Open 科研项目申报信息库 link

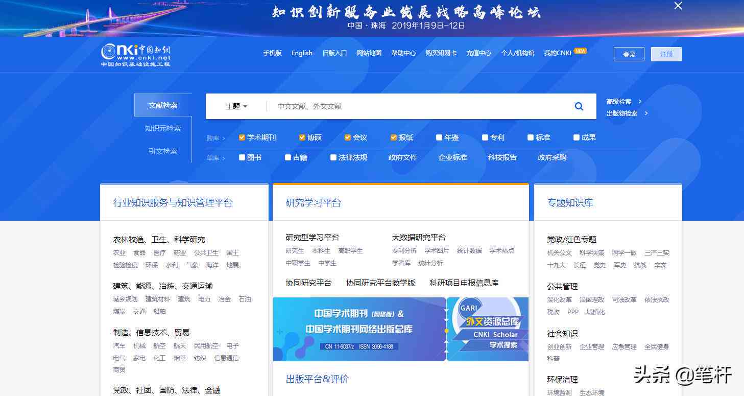464,283
